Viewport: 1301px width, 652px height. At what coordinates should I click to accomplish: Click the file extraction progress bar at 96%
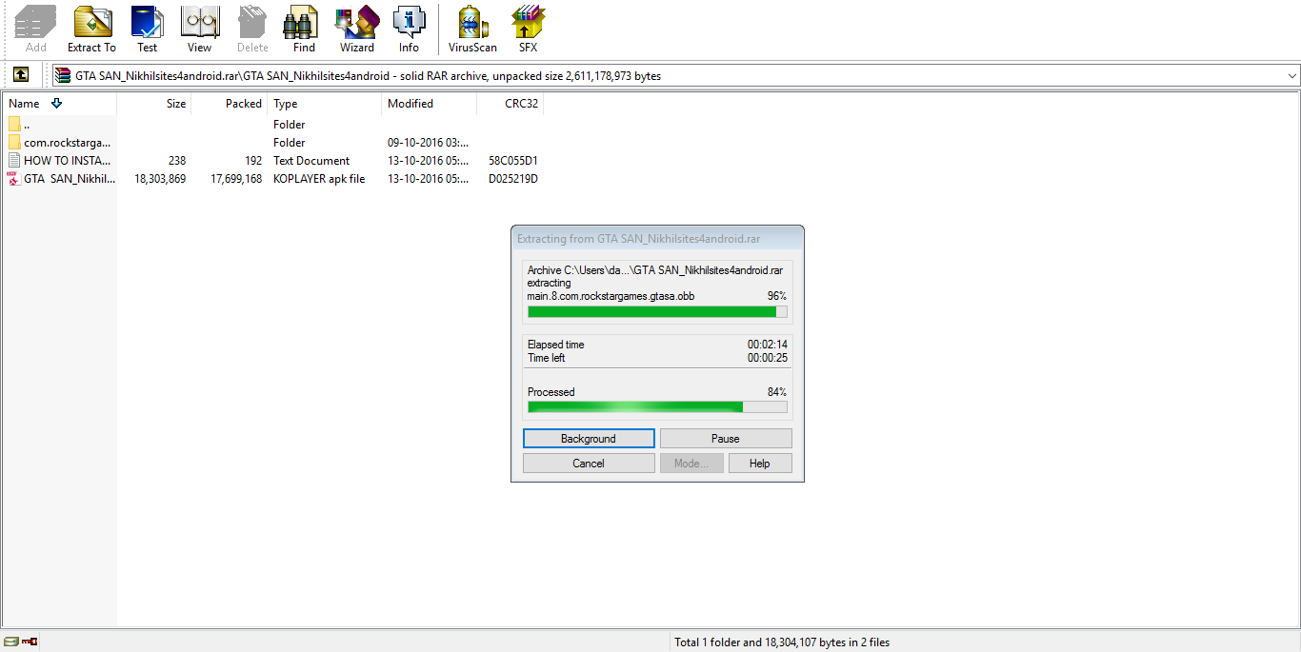point(657,311)
